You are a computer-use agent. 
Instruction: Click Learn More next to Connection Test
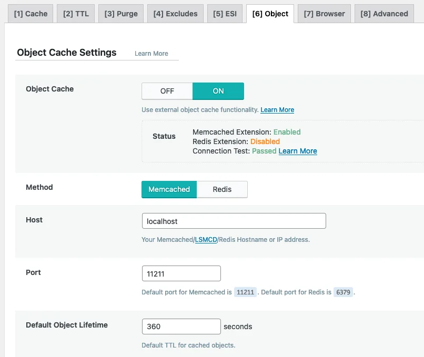coord(298,151)
